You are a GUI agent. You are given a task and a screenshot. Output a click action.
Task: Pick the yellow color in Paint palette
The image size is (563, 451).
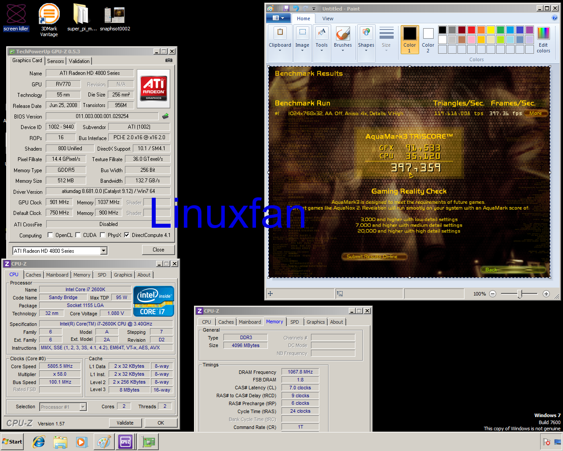(x=491, y=30)
